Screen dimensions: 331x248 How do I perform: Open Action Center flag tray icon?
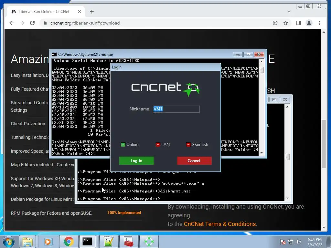283,242
